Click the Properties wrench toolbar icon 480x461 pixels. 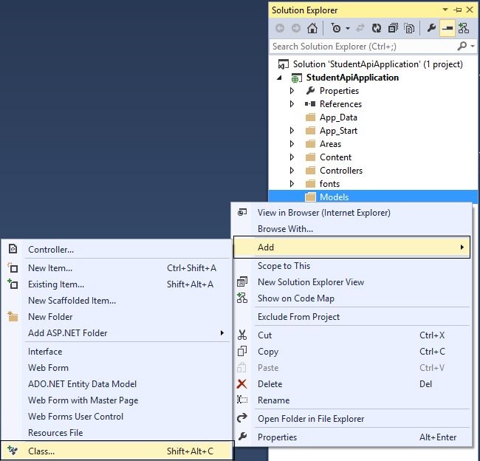(431, 28)
